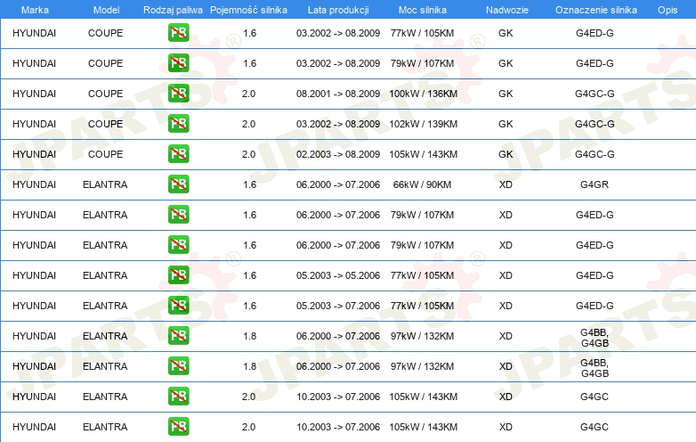Select HYUNDAI in the 66kW / 90KM row
This screenshot has width=696, height=442.
34,184
